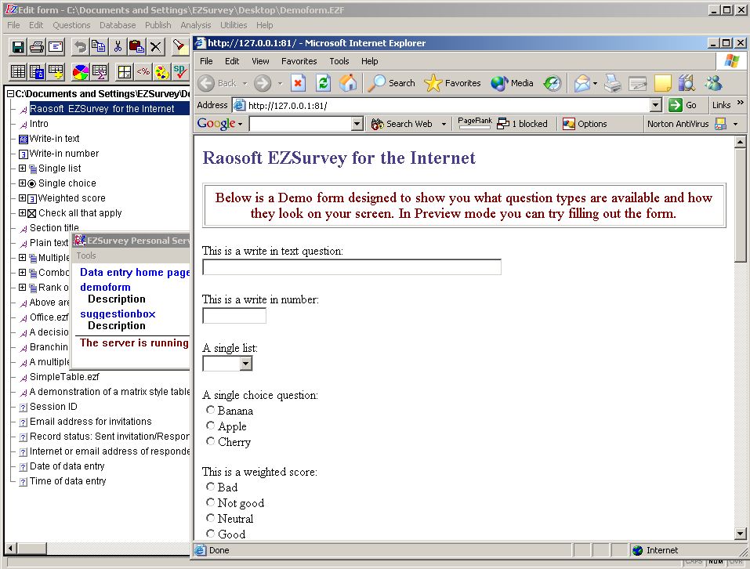The image size is (750, 569).
Task: Save the form with the floppy disk icon
Action: pyautogui.click(x=18, y=47)
